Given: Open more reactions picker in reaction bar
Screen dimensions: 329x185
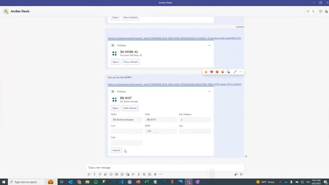Looking at the screenshot, I should tap(228, 72).
